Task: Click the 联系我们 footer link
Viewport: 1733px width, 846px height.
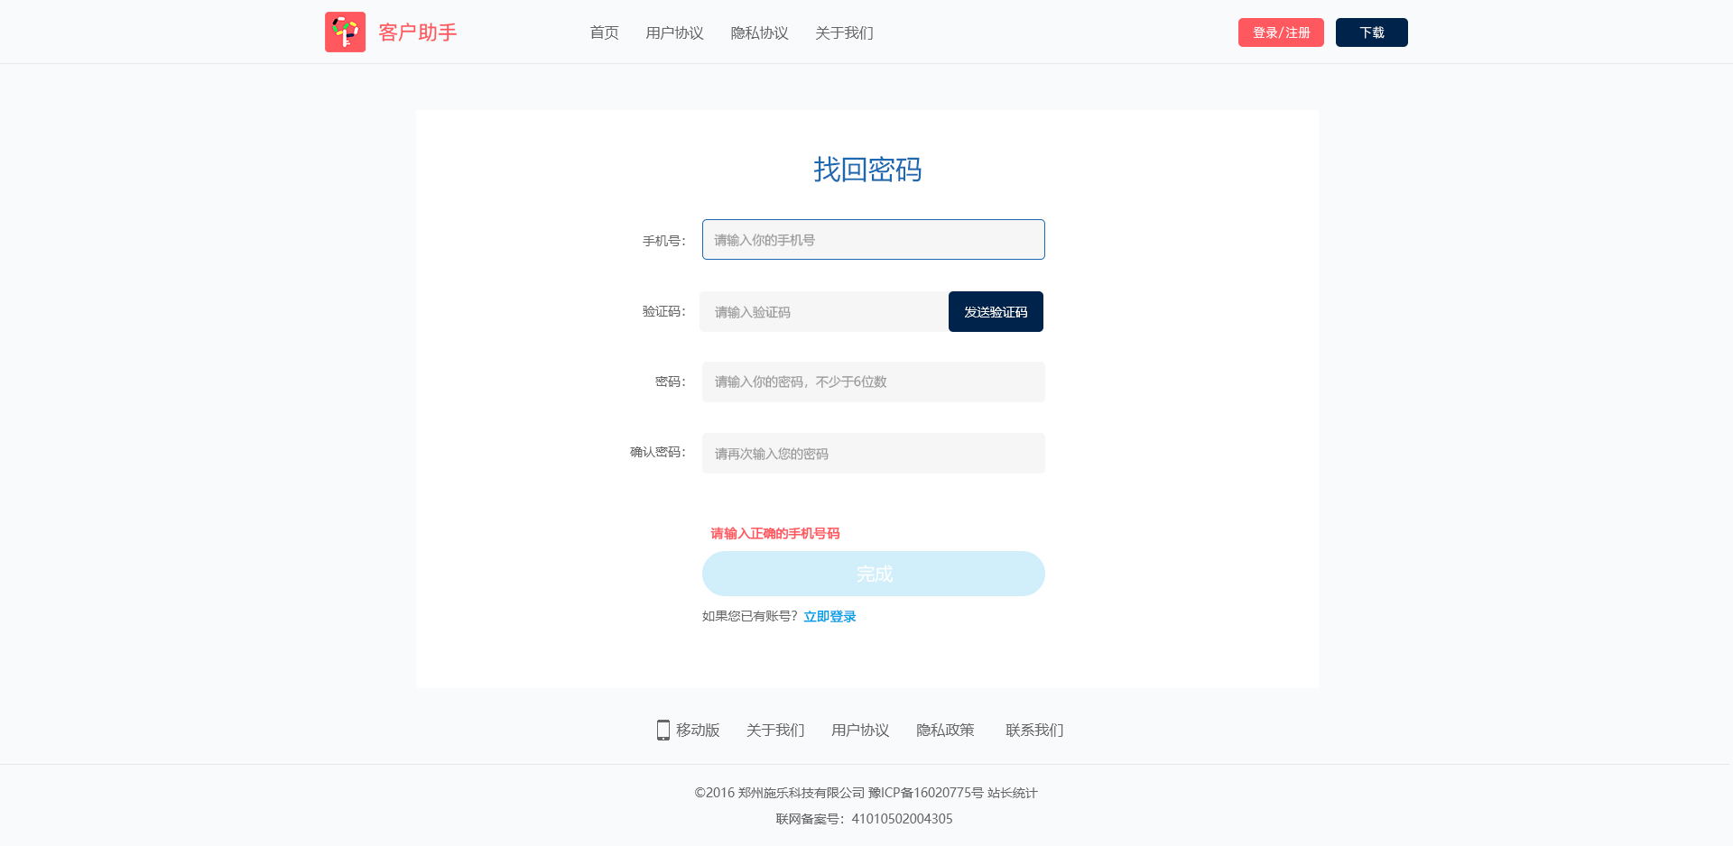Action: click(1034, 730)
